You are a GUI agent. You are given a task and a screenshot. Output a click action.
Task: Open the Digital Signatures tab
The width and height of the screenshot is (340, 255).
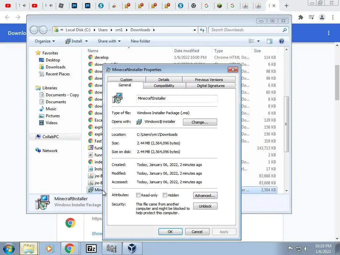pos(211,86)
